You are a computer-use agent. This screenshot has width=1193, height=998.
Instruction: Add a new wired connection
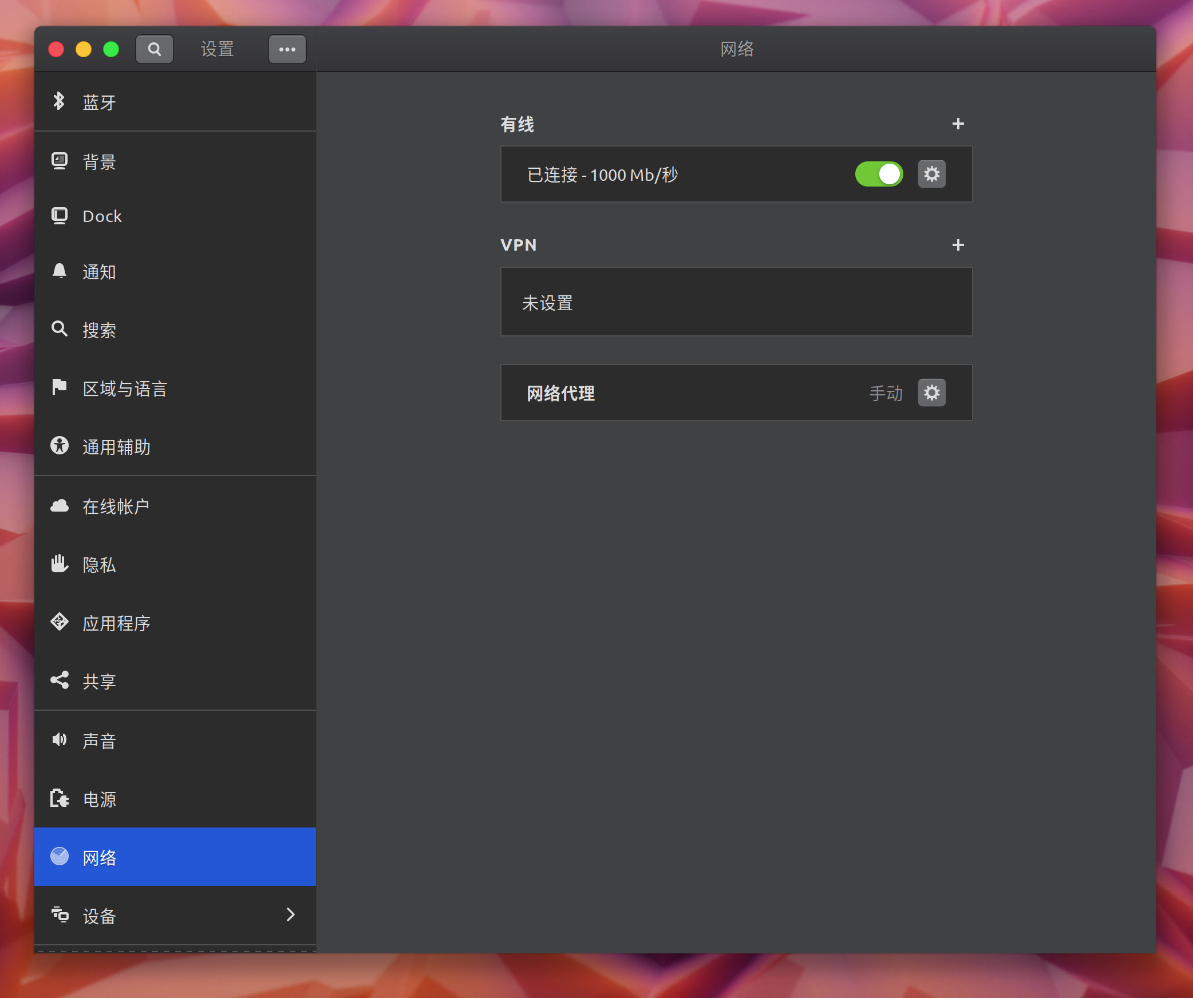[x=958, y=124]
